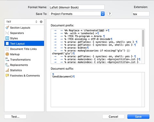Click the Styles icon in sidebar
154x122 pixels.
pos(7,38)
